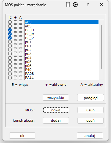
Task: Click usuń button in konstrukcja row
Action: [x=91, y=120]
